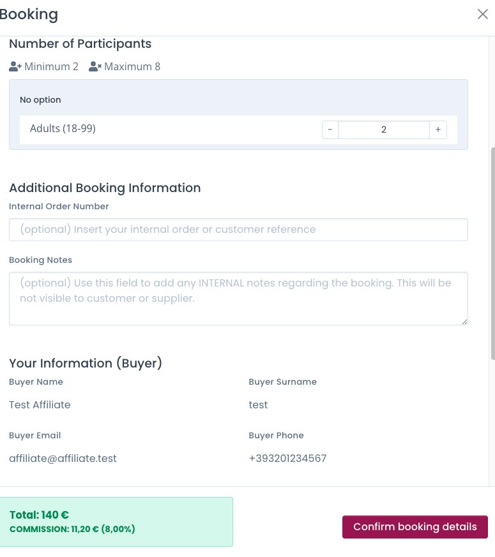The width and height of the screenshot is (495, 557).
Task: Click the Commission 11,20 € text
Action: 72,529
